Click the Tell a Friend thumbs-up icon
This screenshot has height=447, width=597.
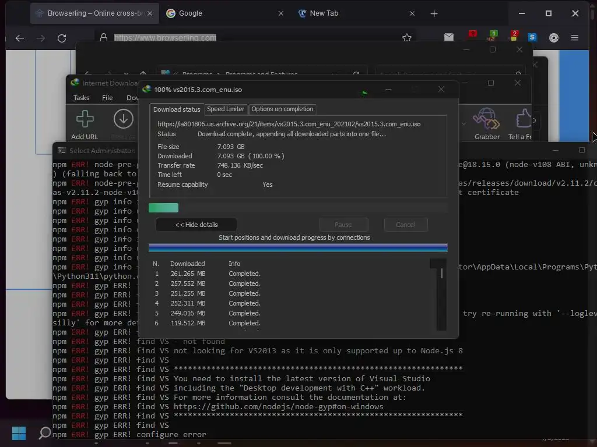(x=523, y=119)
